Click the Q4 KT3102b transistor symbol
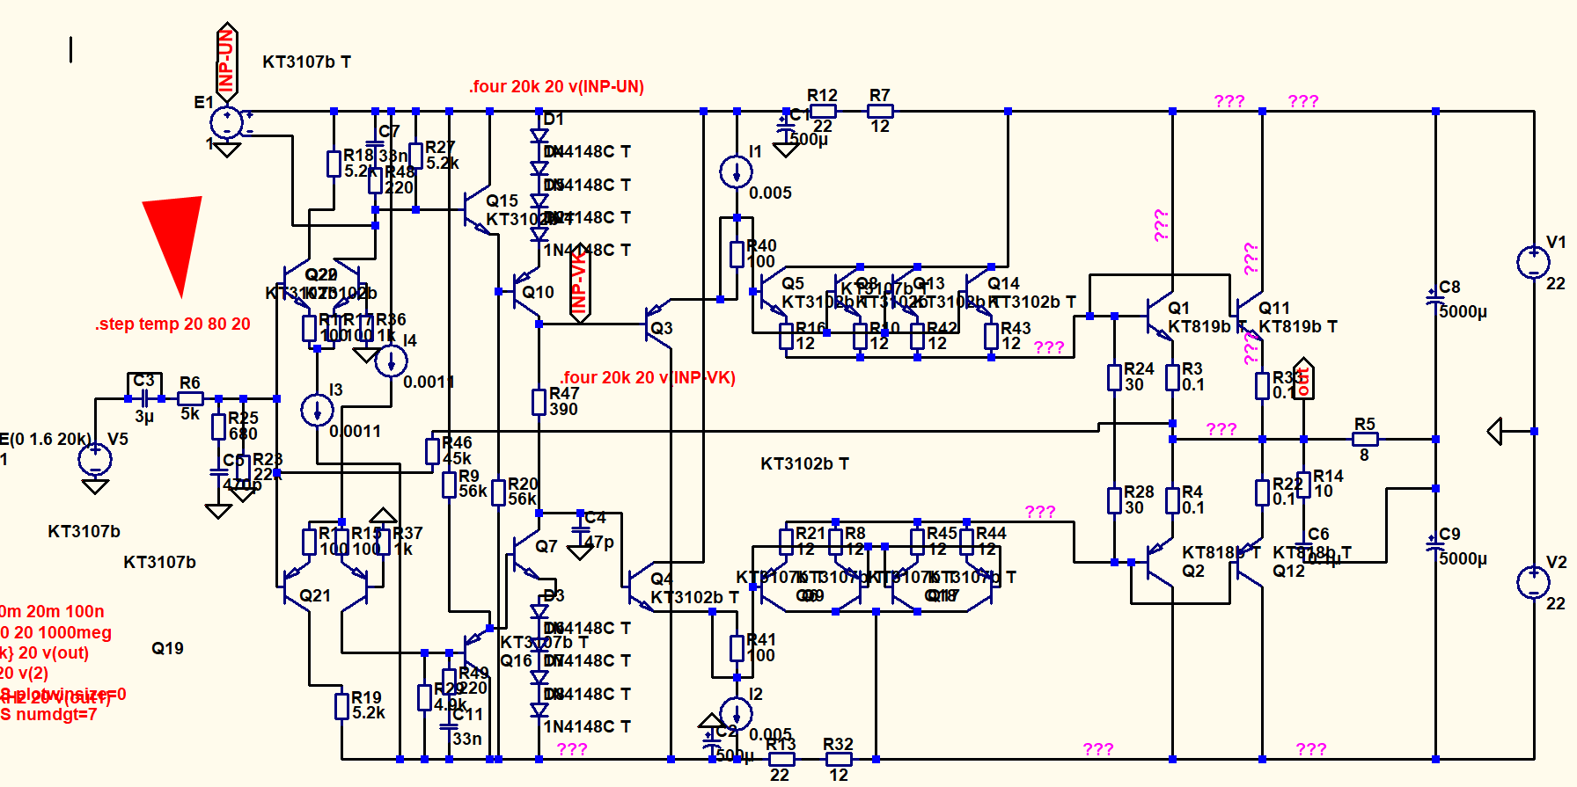The width and height of the screenshot is (1577, 787). tap(642, 587)
